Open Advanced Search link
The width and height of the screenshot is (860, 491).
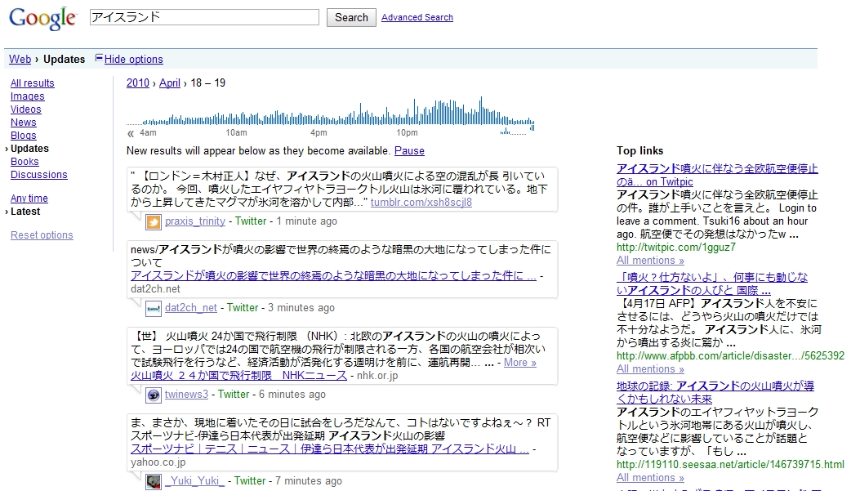coord(417,17)
